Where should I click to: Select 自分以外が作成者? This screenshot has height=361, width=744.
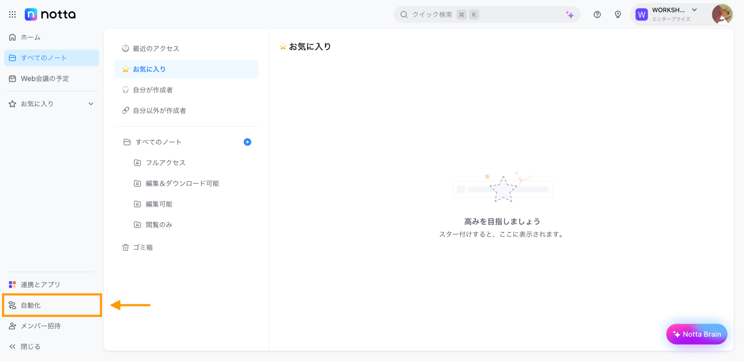186,111
